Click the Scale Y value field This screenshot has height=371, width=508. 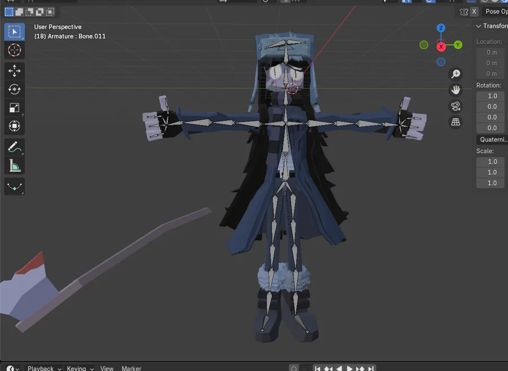[491, 172]
